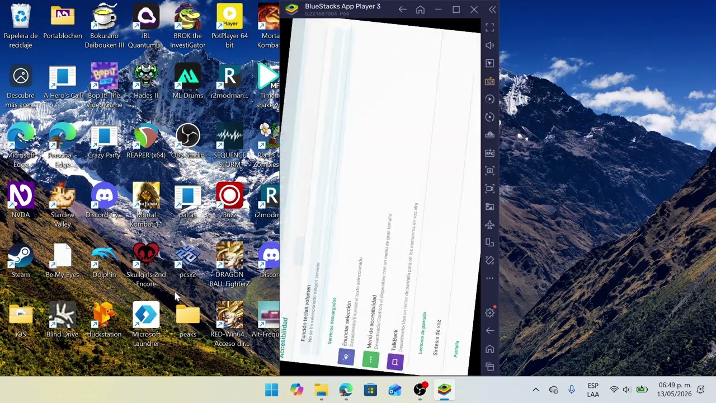Screen dimensions: 716x403
Task: Open Copilot from the taskbar
Action: 296,390
